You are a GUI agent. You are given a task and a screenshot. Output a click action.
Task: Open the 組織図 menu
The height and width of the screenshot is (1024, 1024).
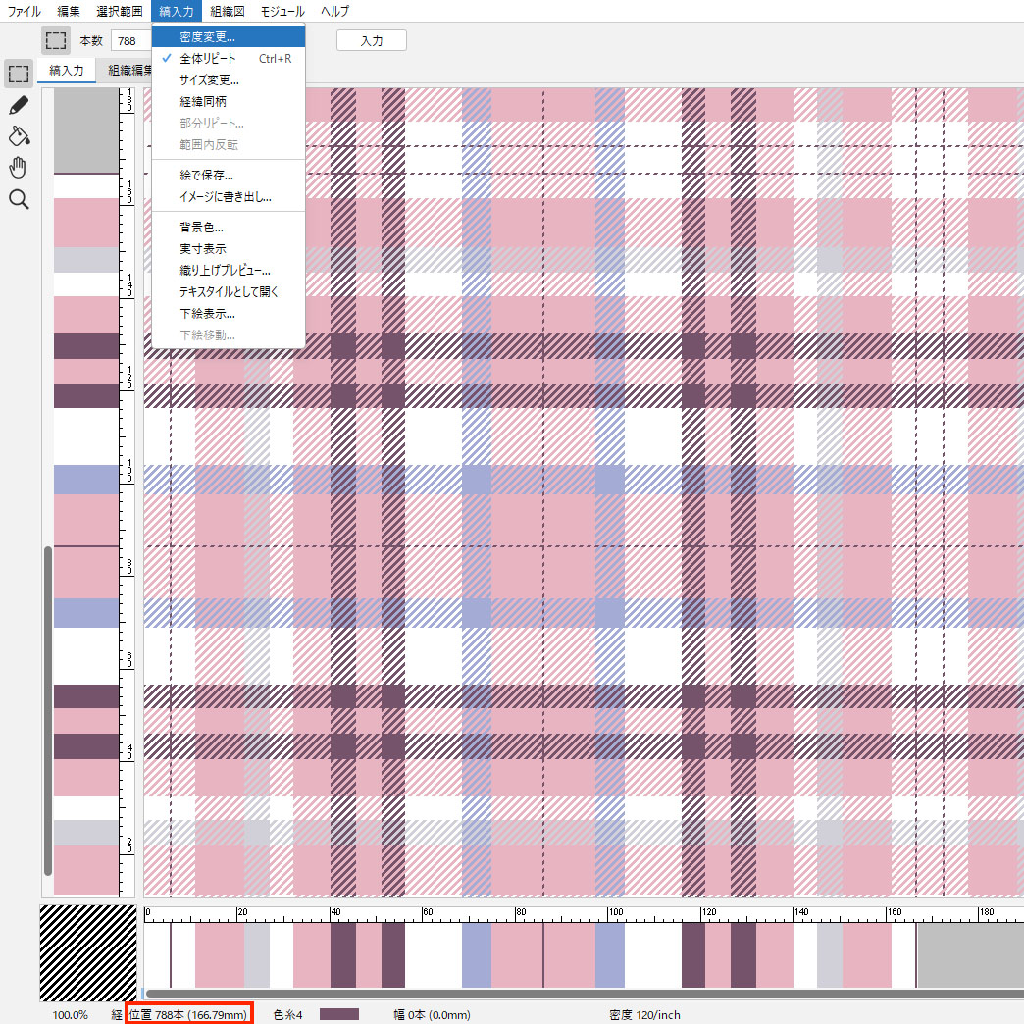[228, 12]
